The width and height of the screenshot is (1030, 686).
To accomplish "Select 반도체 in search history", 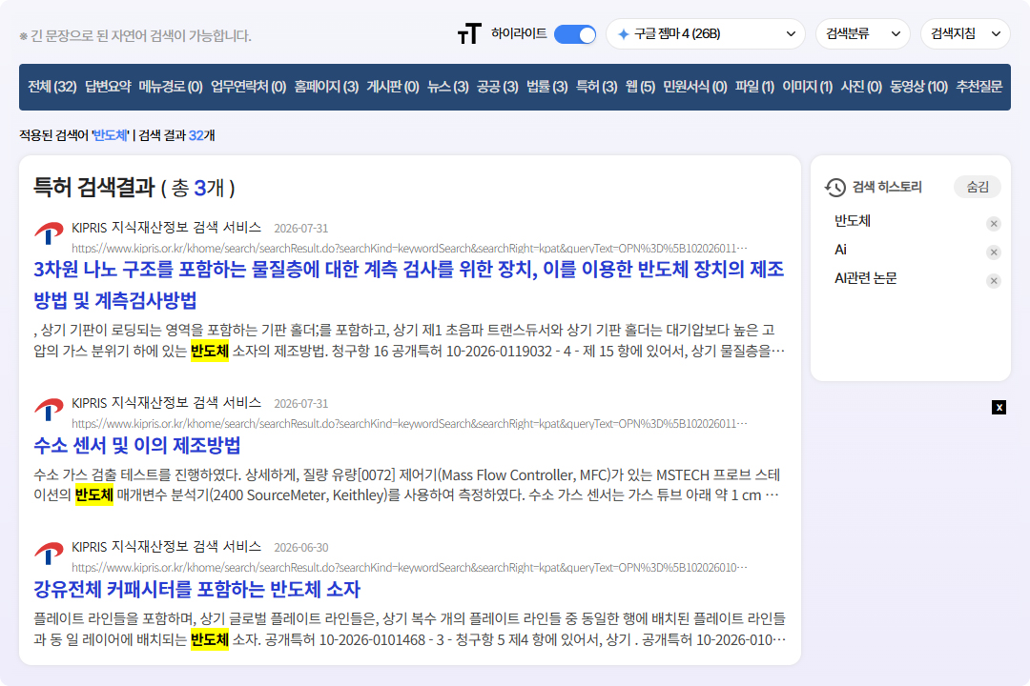I will pyautogui.click(x=853, y=221).
